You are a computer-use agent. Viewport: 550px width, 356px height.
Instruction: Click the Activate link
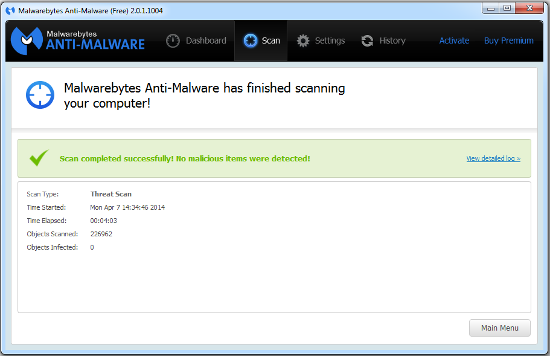(x=454, y=40)
